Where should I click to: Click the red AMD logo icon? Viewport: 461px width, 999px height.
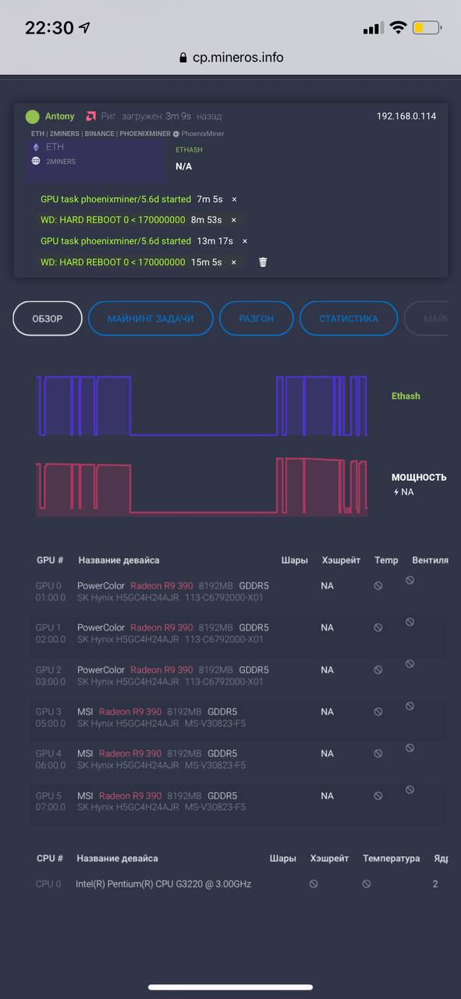pos(91,116)
